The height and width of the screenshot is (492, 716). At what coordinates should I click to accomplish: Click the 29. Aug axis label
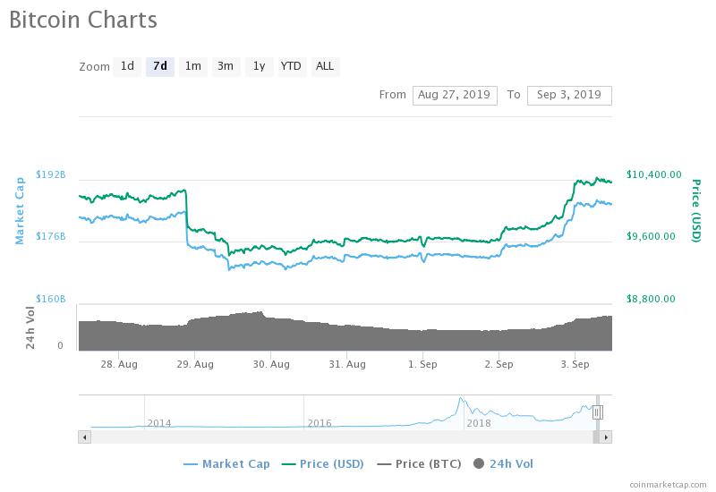(195, 364)
